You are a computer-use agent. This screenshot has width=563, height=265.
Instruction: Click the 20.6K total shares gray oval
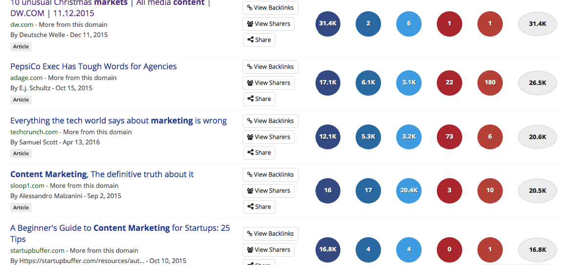coord(538,137)
